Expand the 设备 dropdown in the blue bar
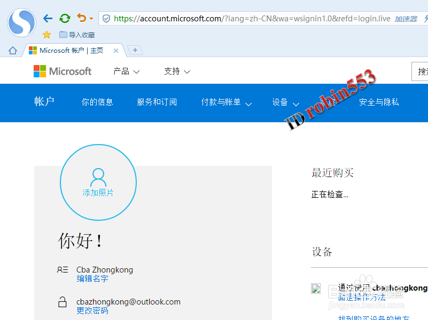 [285, 102]
